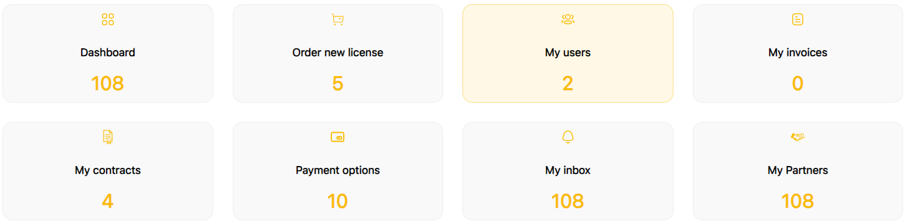The height and width of the screenshot is (224, 908).
Task: Click the 108 count under Dashboard
Action: point(108,83)
